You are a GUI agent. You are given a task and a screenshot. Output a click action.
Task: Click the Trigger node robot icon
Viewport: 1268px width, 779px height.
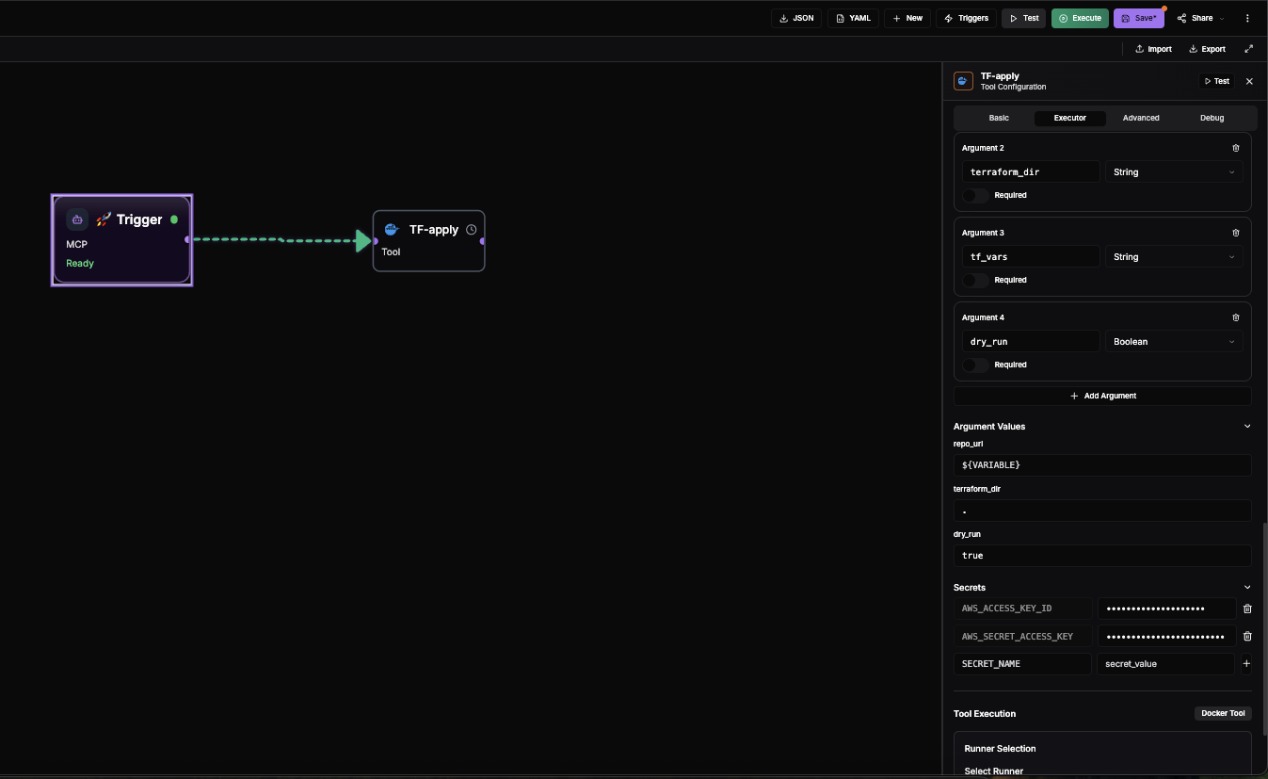(x=77, y=219)
